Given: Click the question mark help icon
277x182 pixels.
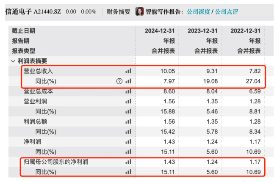Looking at the screenshot, I should click(x=119, y=81).
